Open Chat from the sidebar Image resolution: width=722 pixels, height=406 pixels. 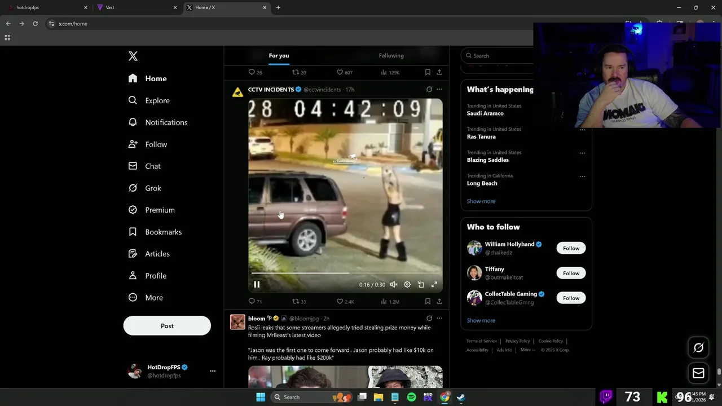pos(144,166)
